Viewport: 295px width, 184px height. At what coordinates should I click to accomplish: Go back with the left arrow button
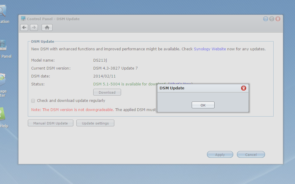(24, 27)
